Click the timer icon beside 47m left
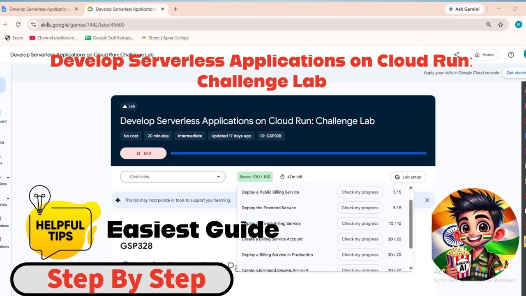Image resolution: width=526 pixels, height=296 pixels. (282, 177)
